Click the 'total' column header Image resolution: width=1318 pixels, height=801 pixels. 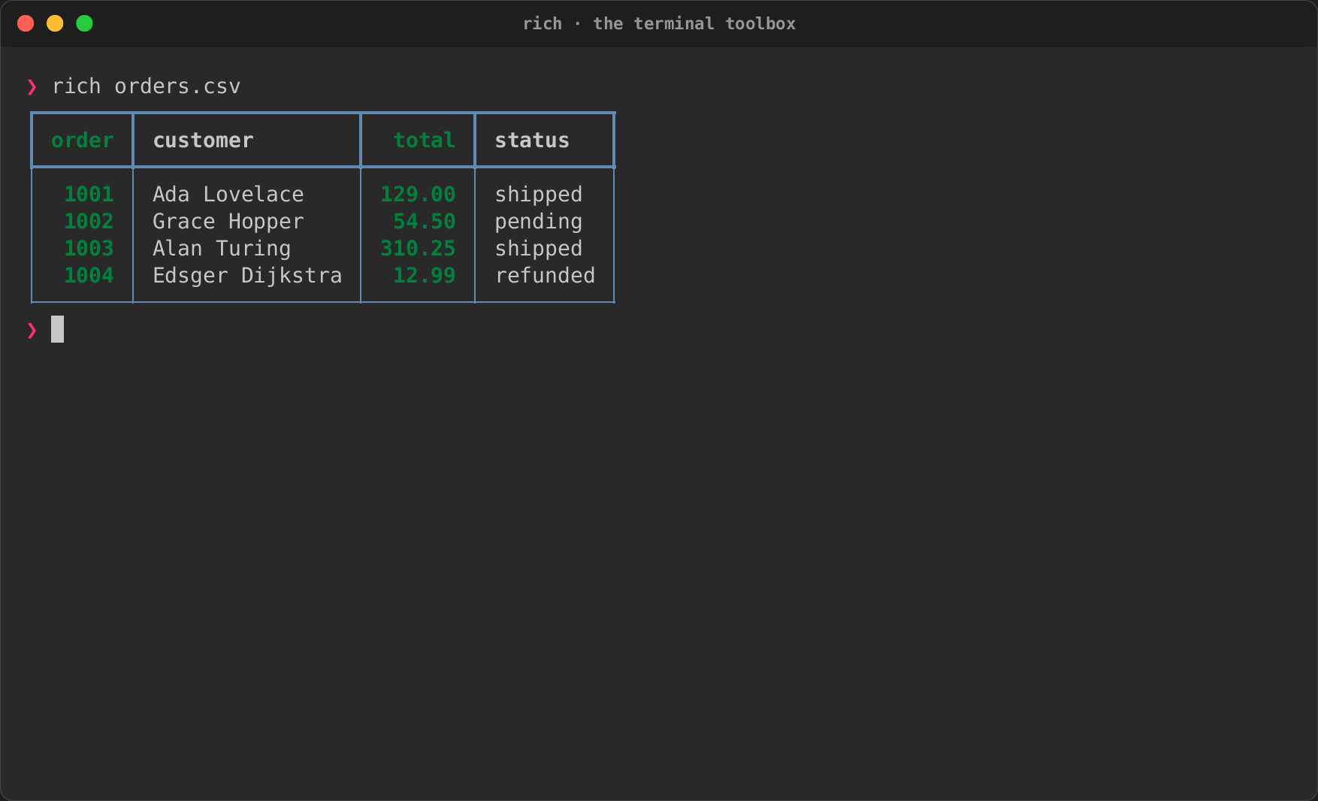tap(425, 141)
